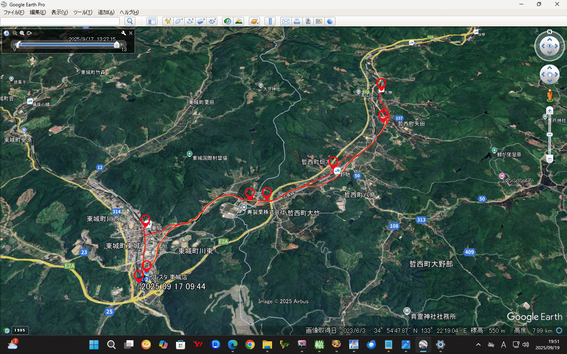The image size is (567, 354).
Task: Add a new placemark pin
Action: pos(168,21)
